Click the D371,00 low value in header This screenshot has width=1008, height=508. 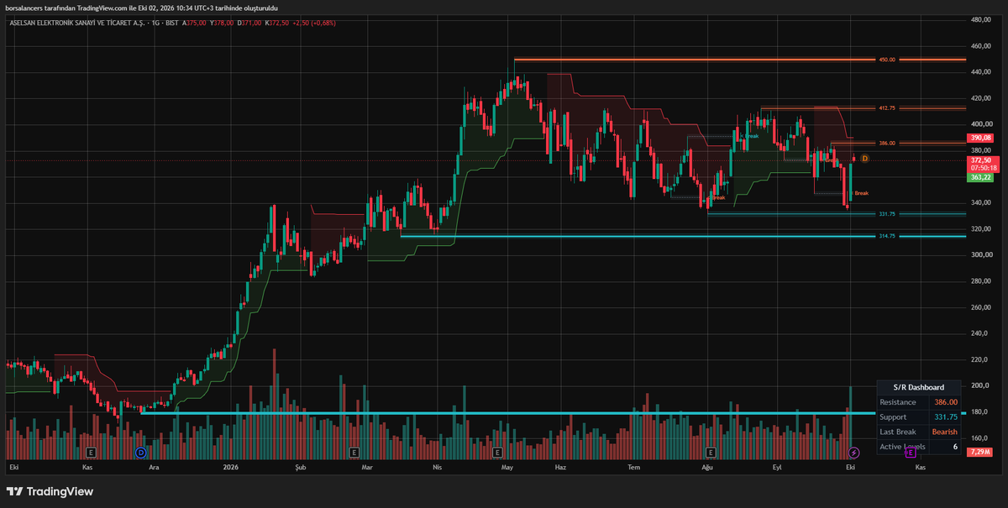tap(250, 23)
